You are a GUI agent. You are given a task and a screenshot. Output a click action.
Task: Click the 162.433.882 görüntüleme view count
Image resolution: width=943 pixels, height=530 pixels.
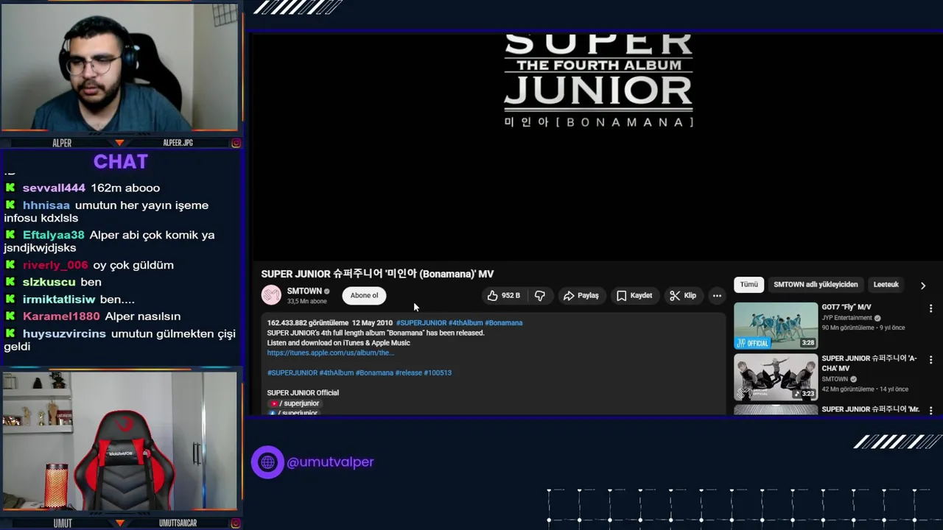click(308, 322)
